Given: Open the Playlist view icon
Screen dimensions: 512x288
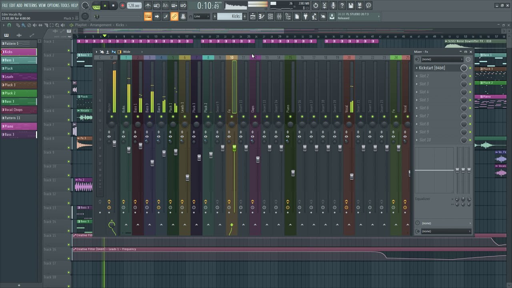Looking at the screenshot, I should tap(252, 16).
